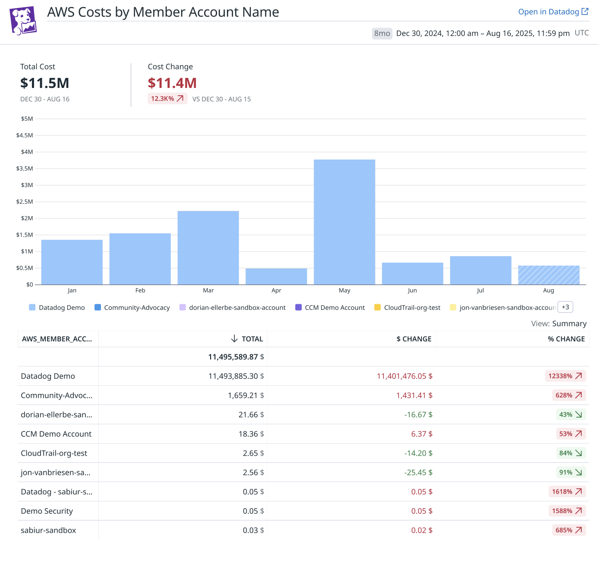
Task: Select the June bar in chart
Action: (x=412, y=273)
